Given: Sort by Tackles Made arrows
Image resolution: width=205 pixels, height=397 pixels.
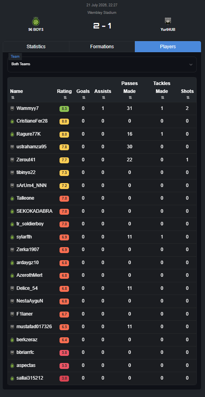Looking at the screenshot, I should (162, 98).
